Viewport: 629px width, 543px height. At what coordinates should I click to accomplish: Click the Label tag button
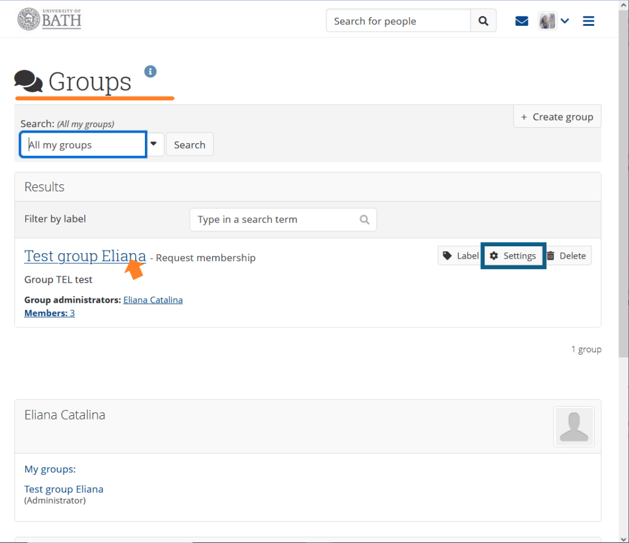pyautogui.click(x=461, y=256)
